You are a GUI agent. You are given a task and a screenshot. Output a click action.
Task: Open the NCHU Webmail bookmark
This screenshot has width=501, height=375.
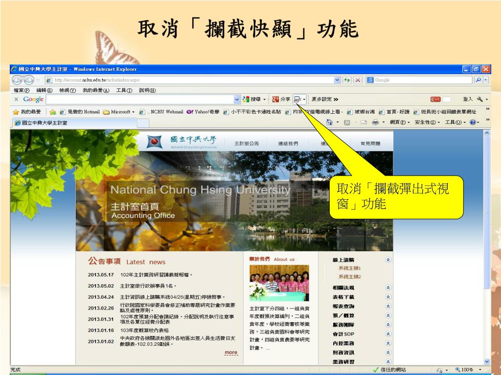[x=161, y=112]
